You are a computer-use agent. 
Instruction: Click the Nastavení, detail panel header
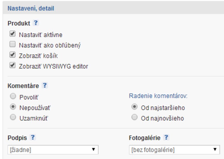click(x=31, y=8)
